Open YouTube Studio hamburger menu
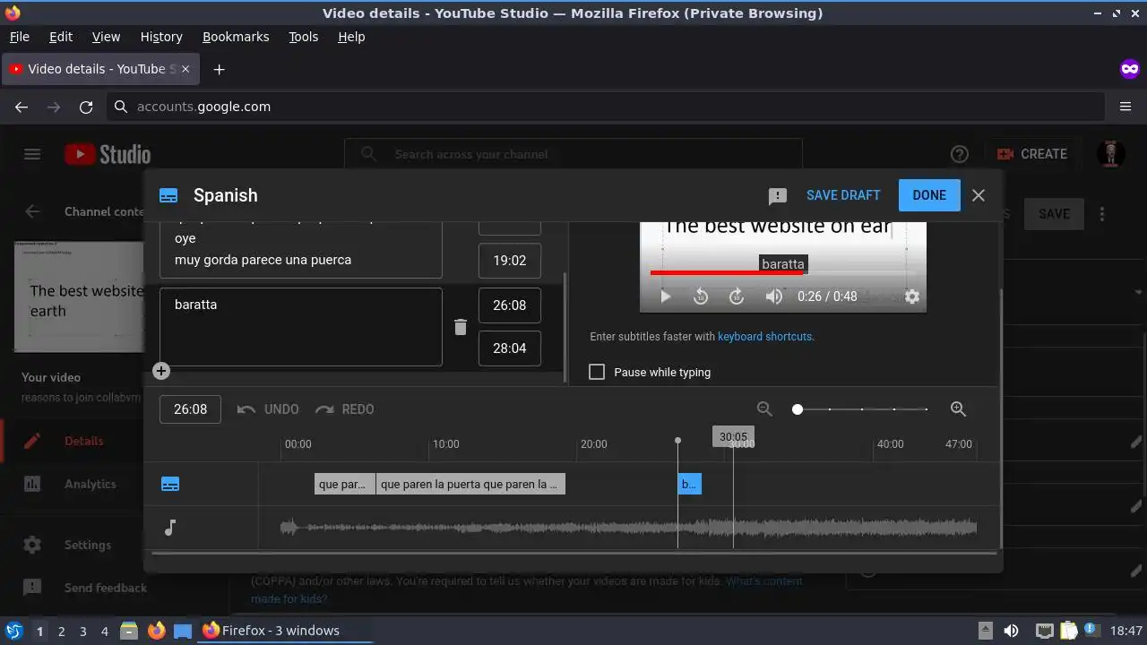1147x645 pixels. point(32,154)
